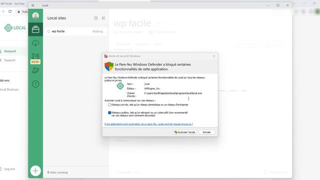Screen dimensions: 320x180
Task: Select the wp facile site entry
Action: [76, 31]
